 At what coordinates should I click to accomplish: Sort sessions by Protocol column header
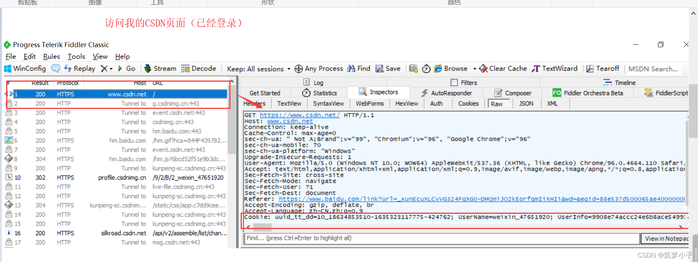click(68, 83)
